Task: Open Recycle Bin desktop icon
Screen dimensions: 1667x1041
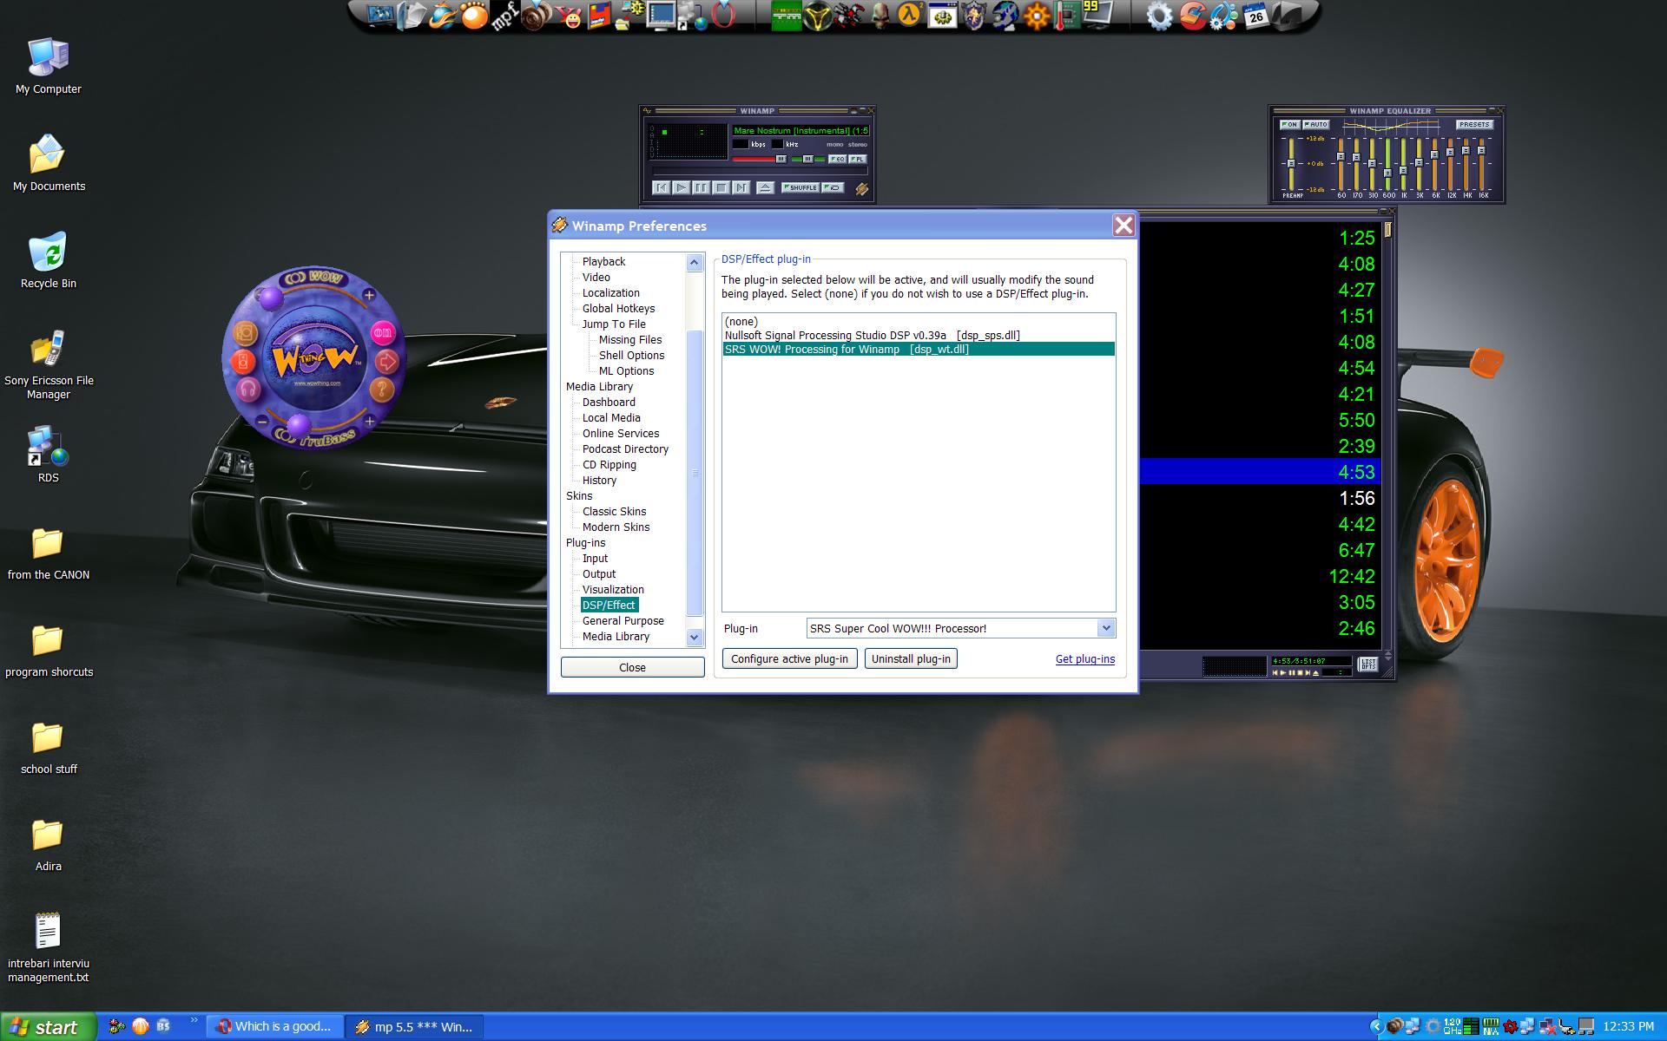Action: (49, 260)
